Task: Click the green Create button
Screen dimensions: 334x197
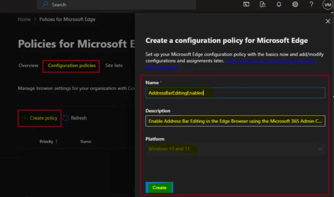Action: [x=159, y=188]
